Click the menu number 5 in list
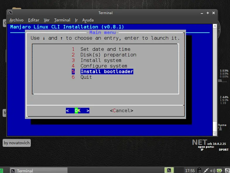Viewport: 230px width, 173px height. (x=73, y=71)
